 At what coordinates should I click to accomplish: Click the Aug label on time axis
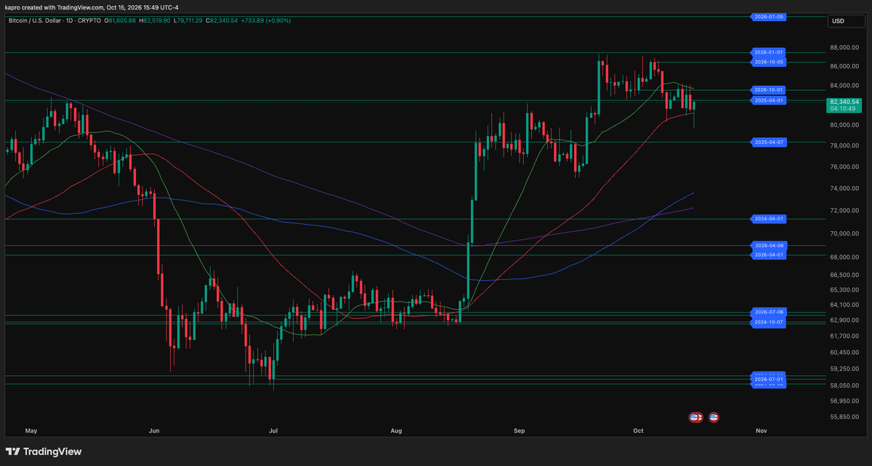[x=396, y=431]
